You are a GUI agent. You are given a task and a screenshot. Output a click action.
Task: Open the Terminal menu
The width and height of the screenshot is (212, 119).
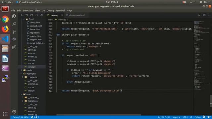point(60,11)
